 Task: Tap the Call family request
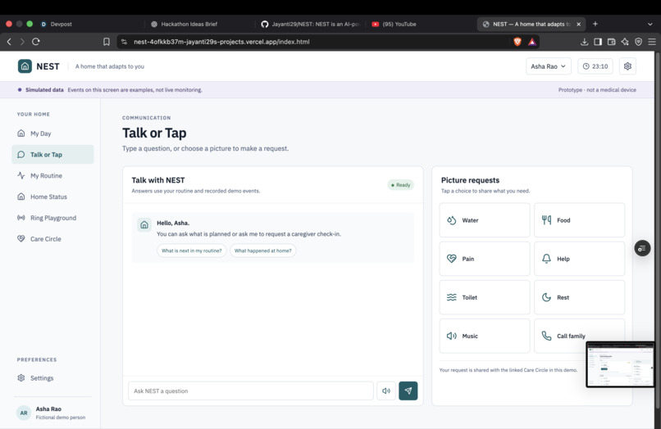[579, 336]
